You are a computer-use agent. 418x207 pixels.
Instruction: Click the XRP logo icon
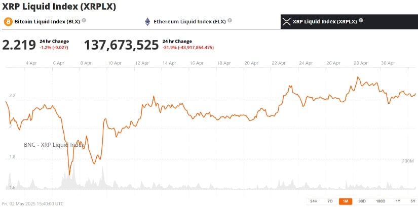tap(286, 22)
